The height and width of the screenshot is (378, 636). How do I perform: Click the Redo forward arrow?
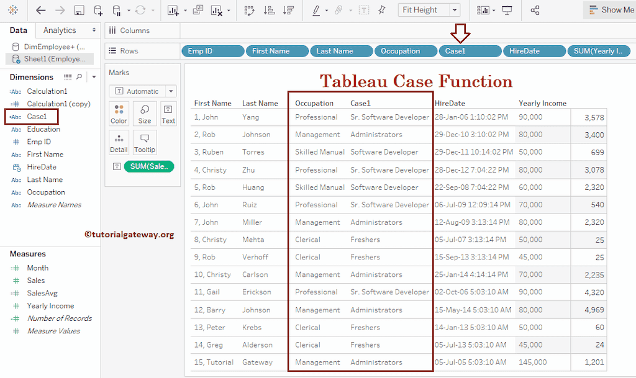click(x=60, y=10)
